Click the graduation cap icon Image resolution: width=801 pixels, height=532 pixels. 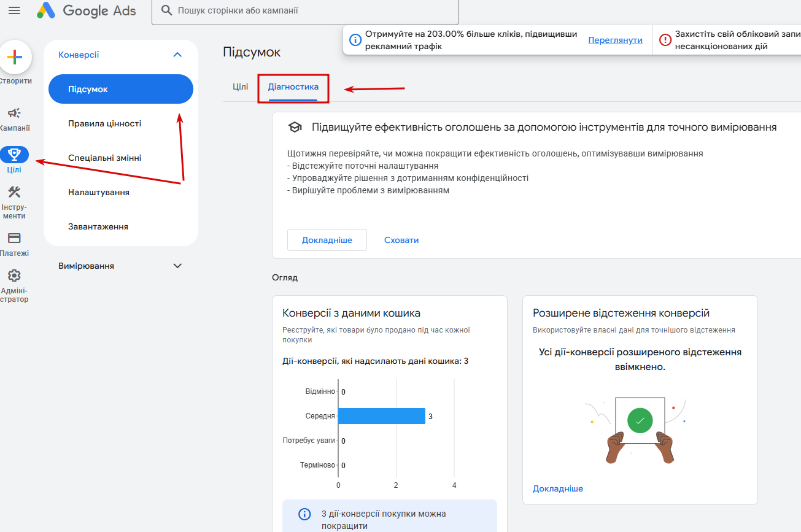[x=295, y=128]
